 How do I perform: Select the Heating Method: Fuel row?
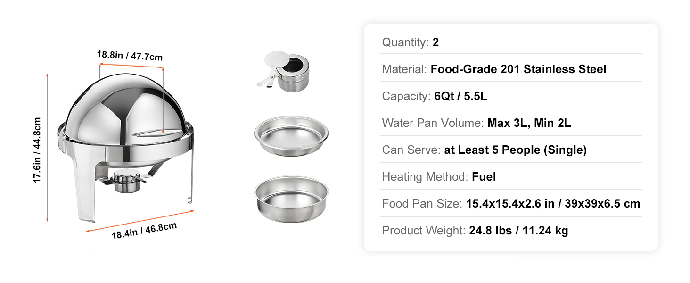click(x=511, y=177)
